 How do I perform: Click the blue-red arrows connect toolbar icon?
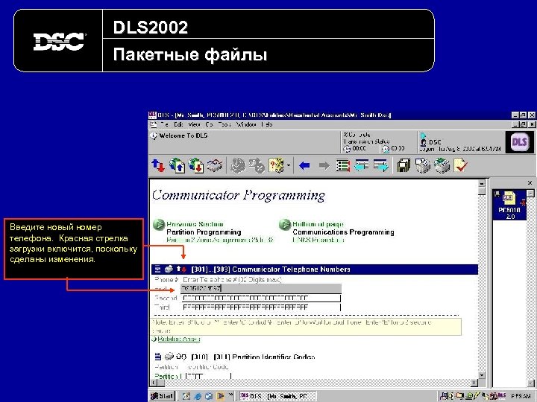[158, 165]
